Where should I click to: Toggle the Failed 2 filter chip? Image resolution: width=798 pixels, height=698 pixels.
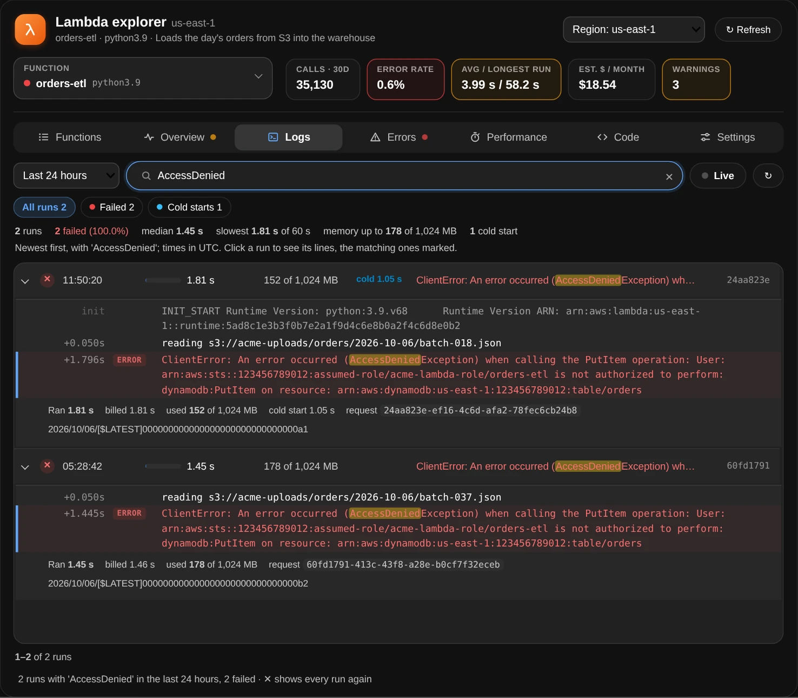(x=111, y=207)
